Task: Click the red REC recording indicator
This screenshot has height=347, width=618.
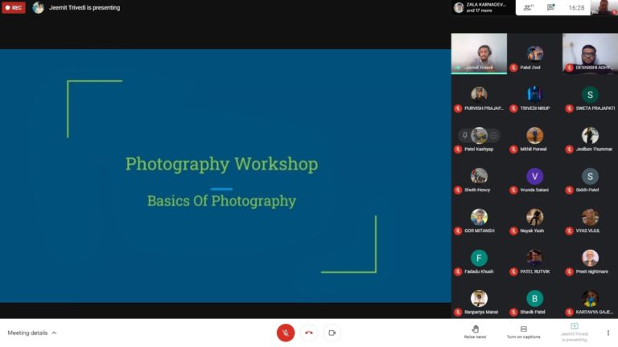Action: [x=14, y=7]
